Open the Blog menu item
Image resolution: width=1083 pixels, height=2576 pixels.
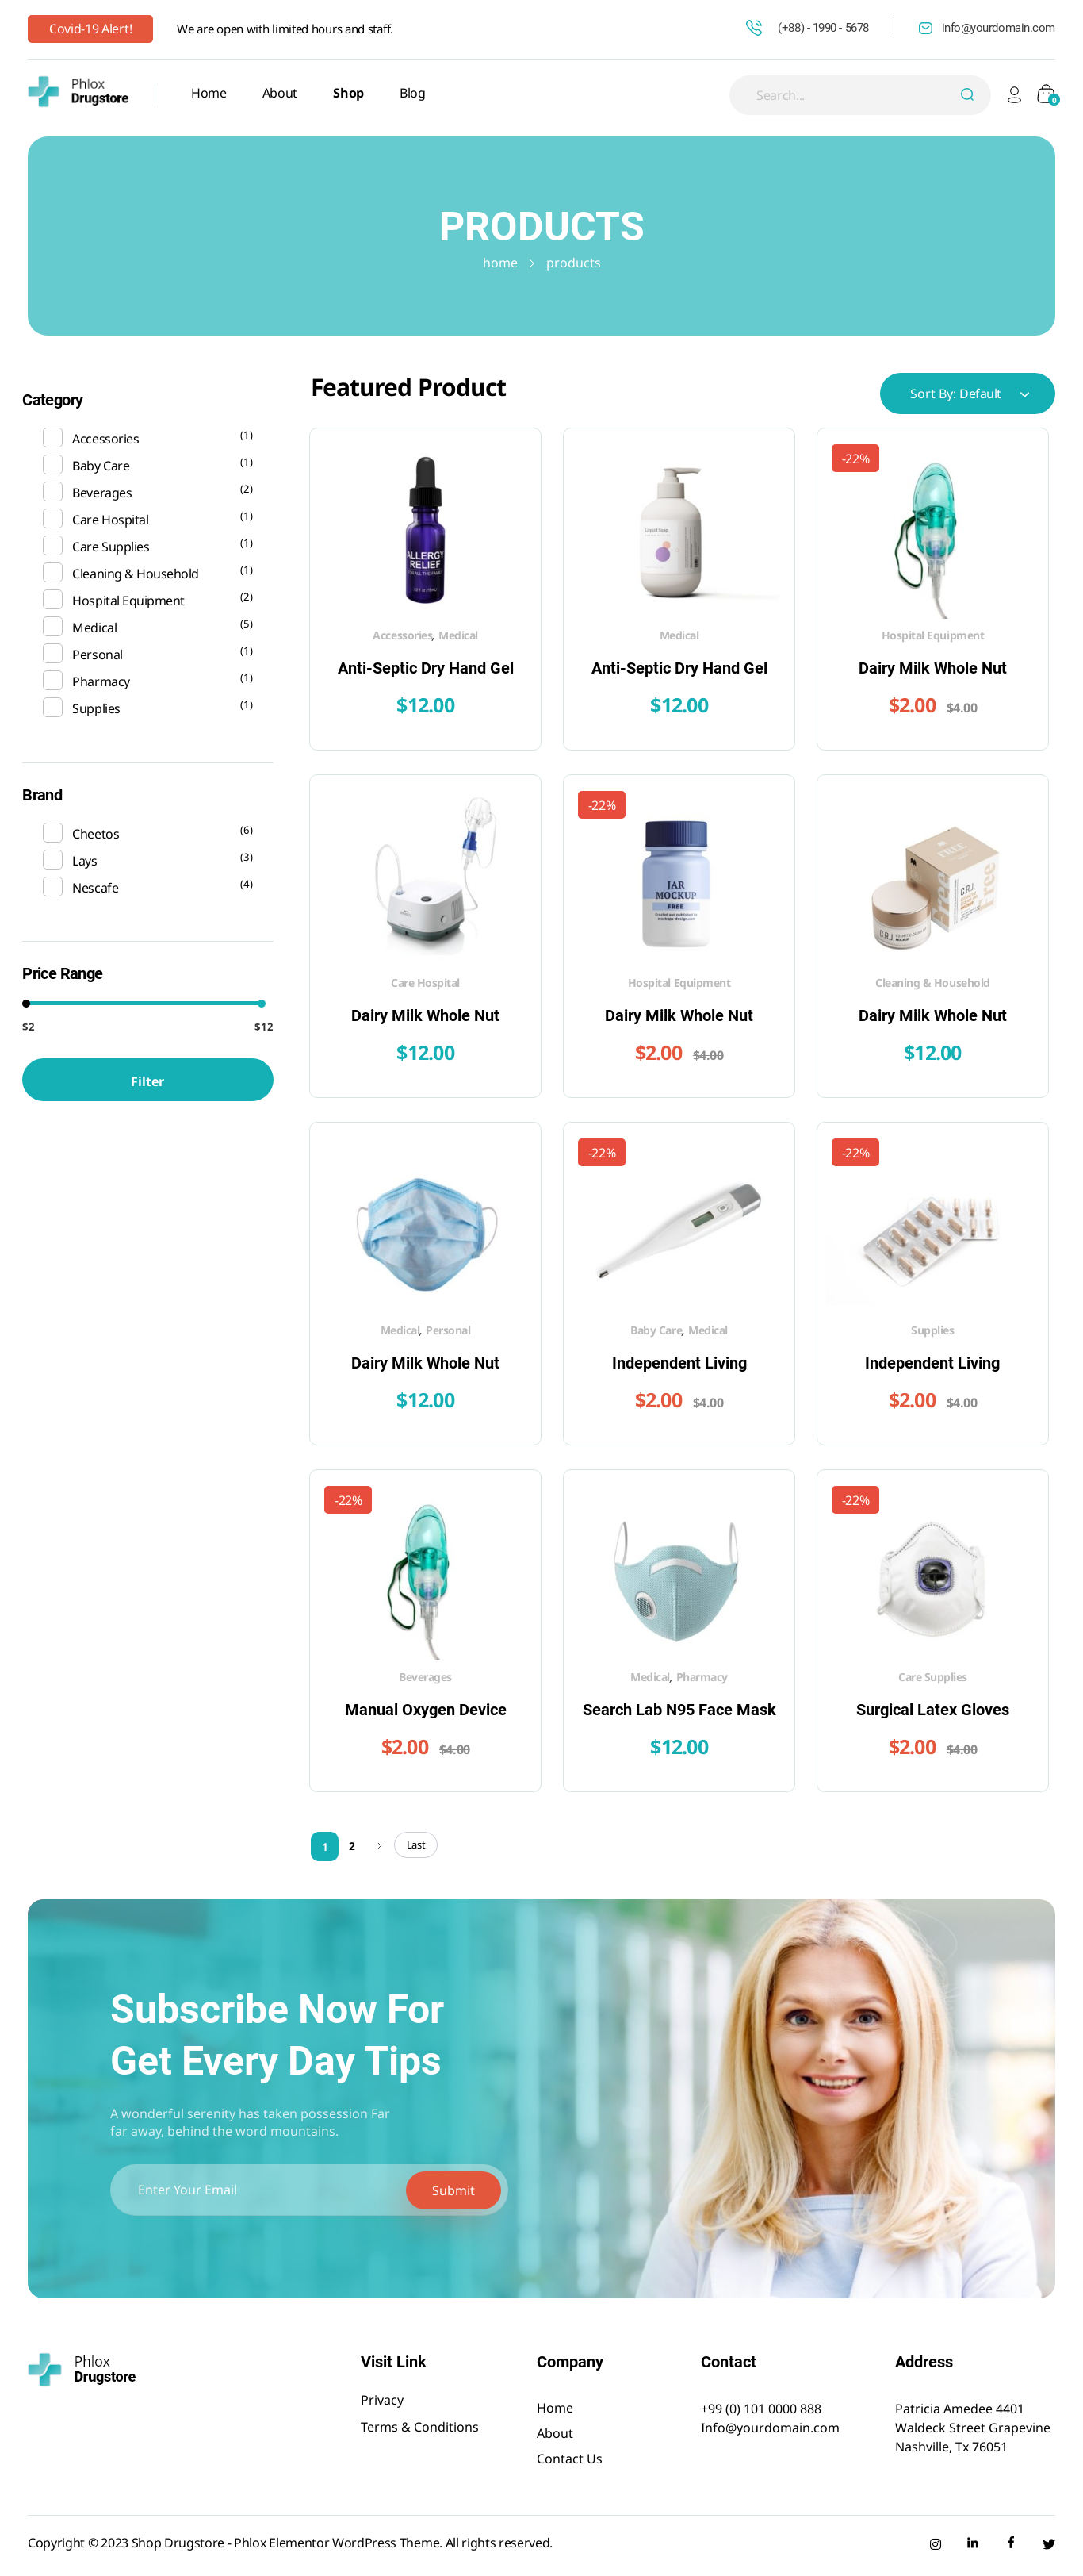click(x=411, y=93)
